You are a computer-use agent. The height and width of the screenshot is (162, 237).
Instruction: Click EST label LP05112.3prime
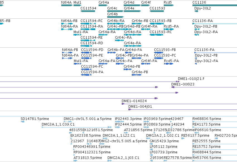[x=163, y=147]
